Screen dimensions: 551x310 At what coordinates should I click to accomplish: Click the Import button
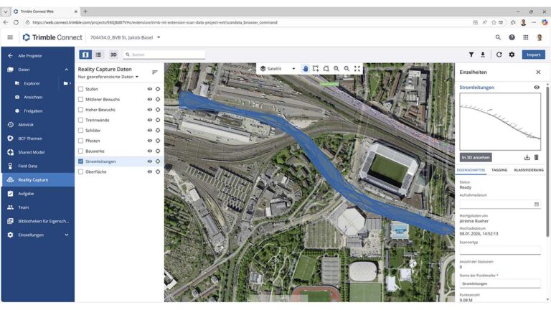click(533, 55)
